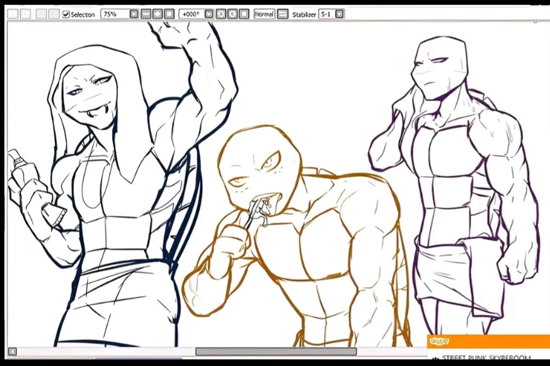Rotate the canvas clockwise
The image size is (550, 366).
[x=232, y=14]
